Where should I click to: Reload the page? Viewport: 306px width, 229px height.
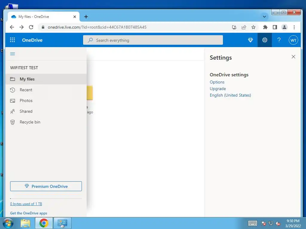click(x=31, y=27)
